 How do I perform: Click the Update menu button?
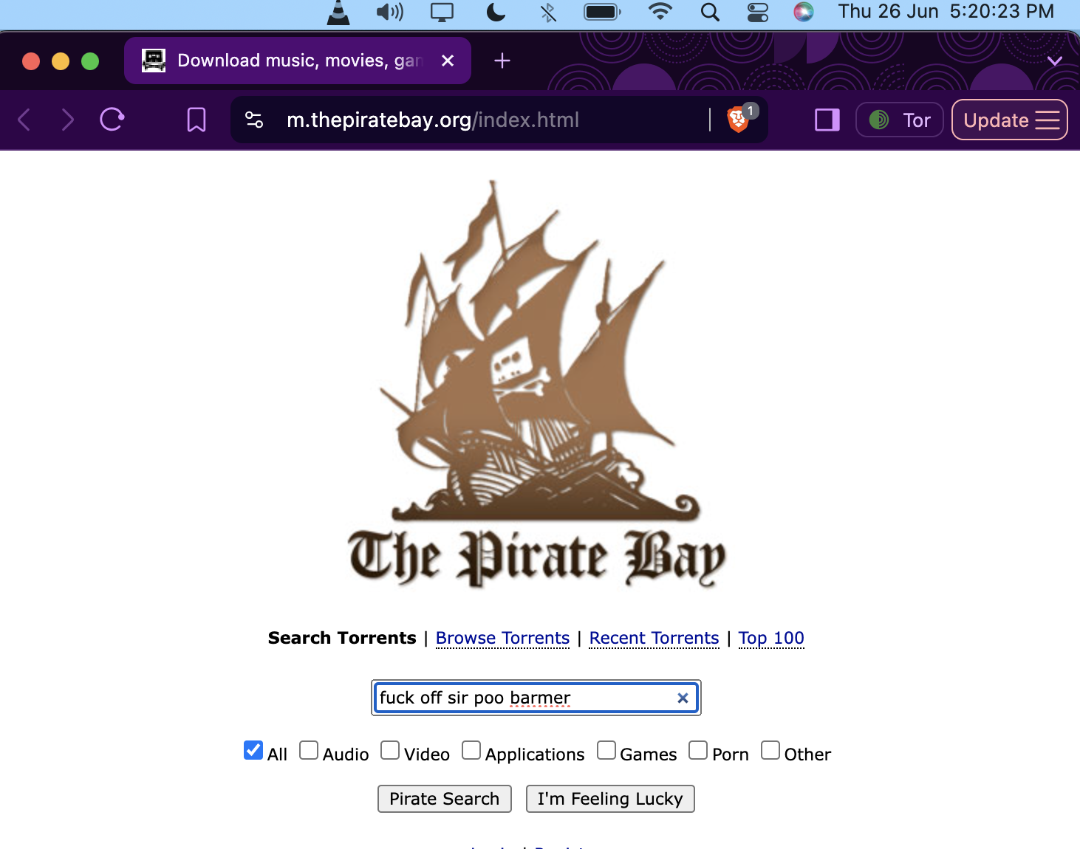point(1010,120)
